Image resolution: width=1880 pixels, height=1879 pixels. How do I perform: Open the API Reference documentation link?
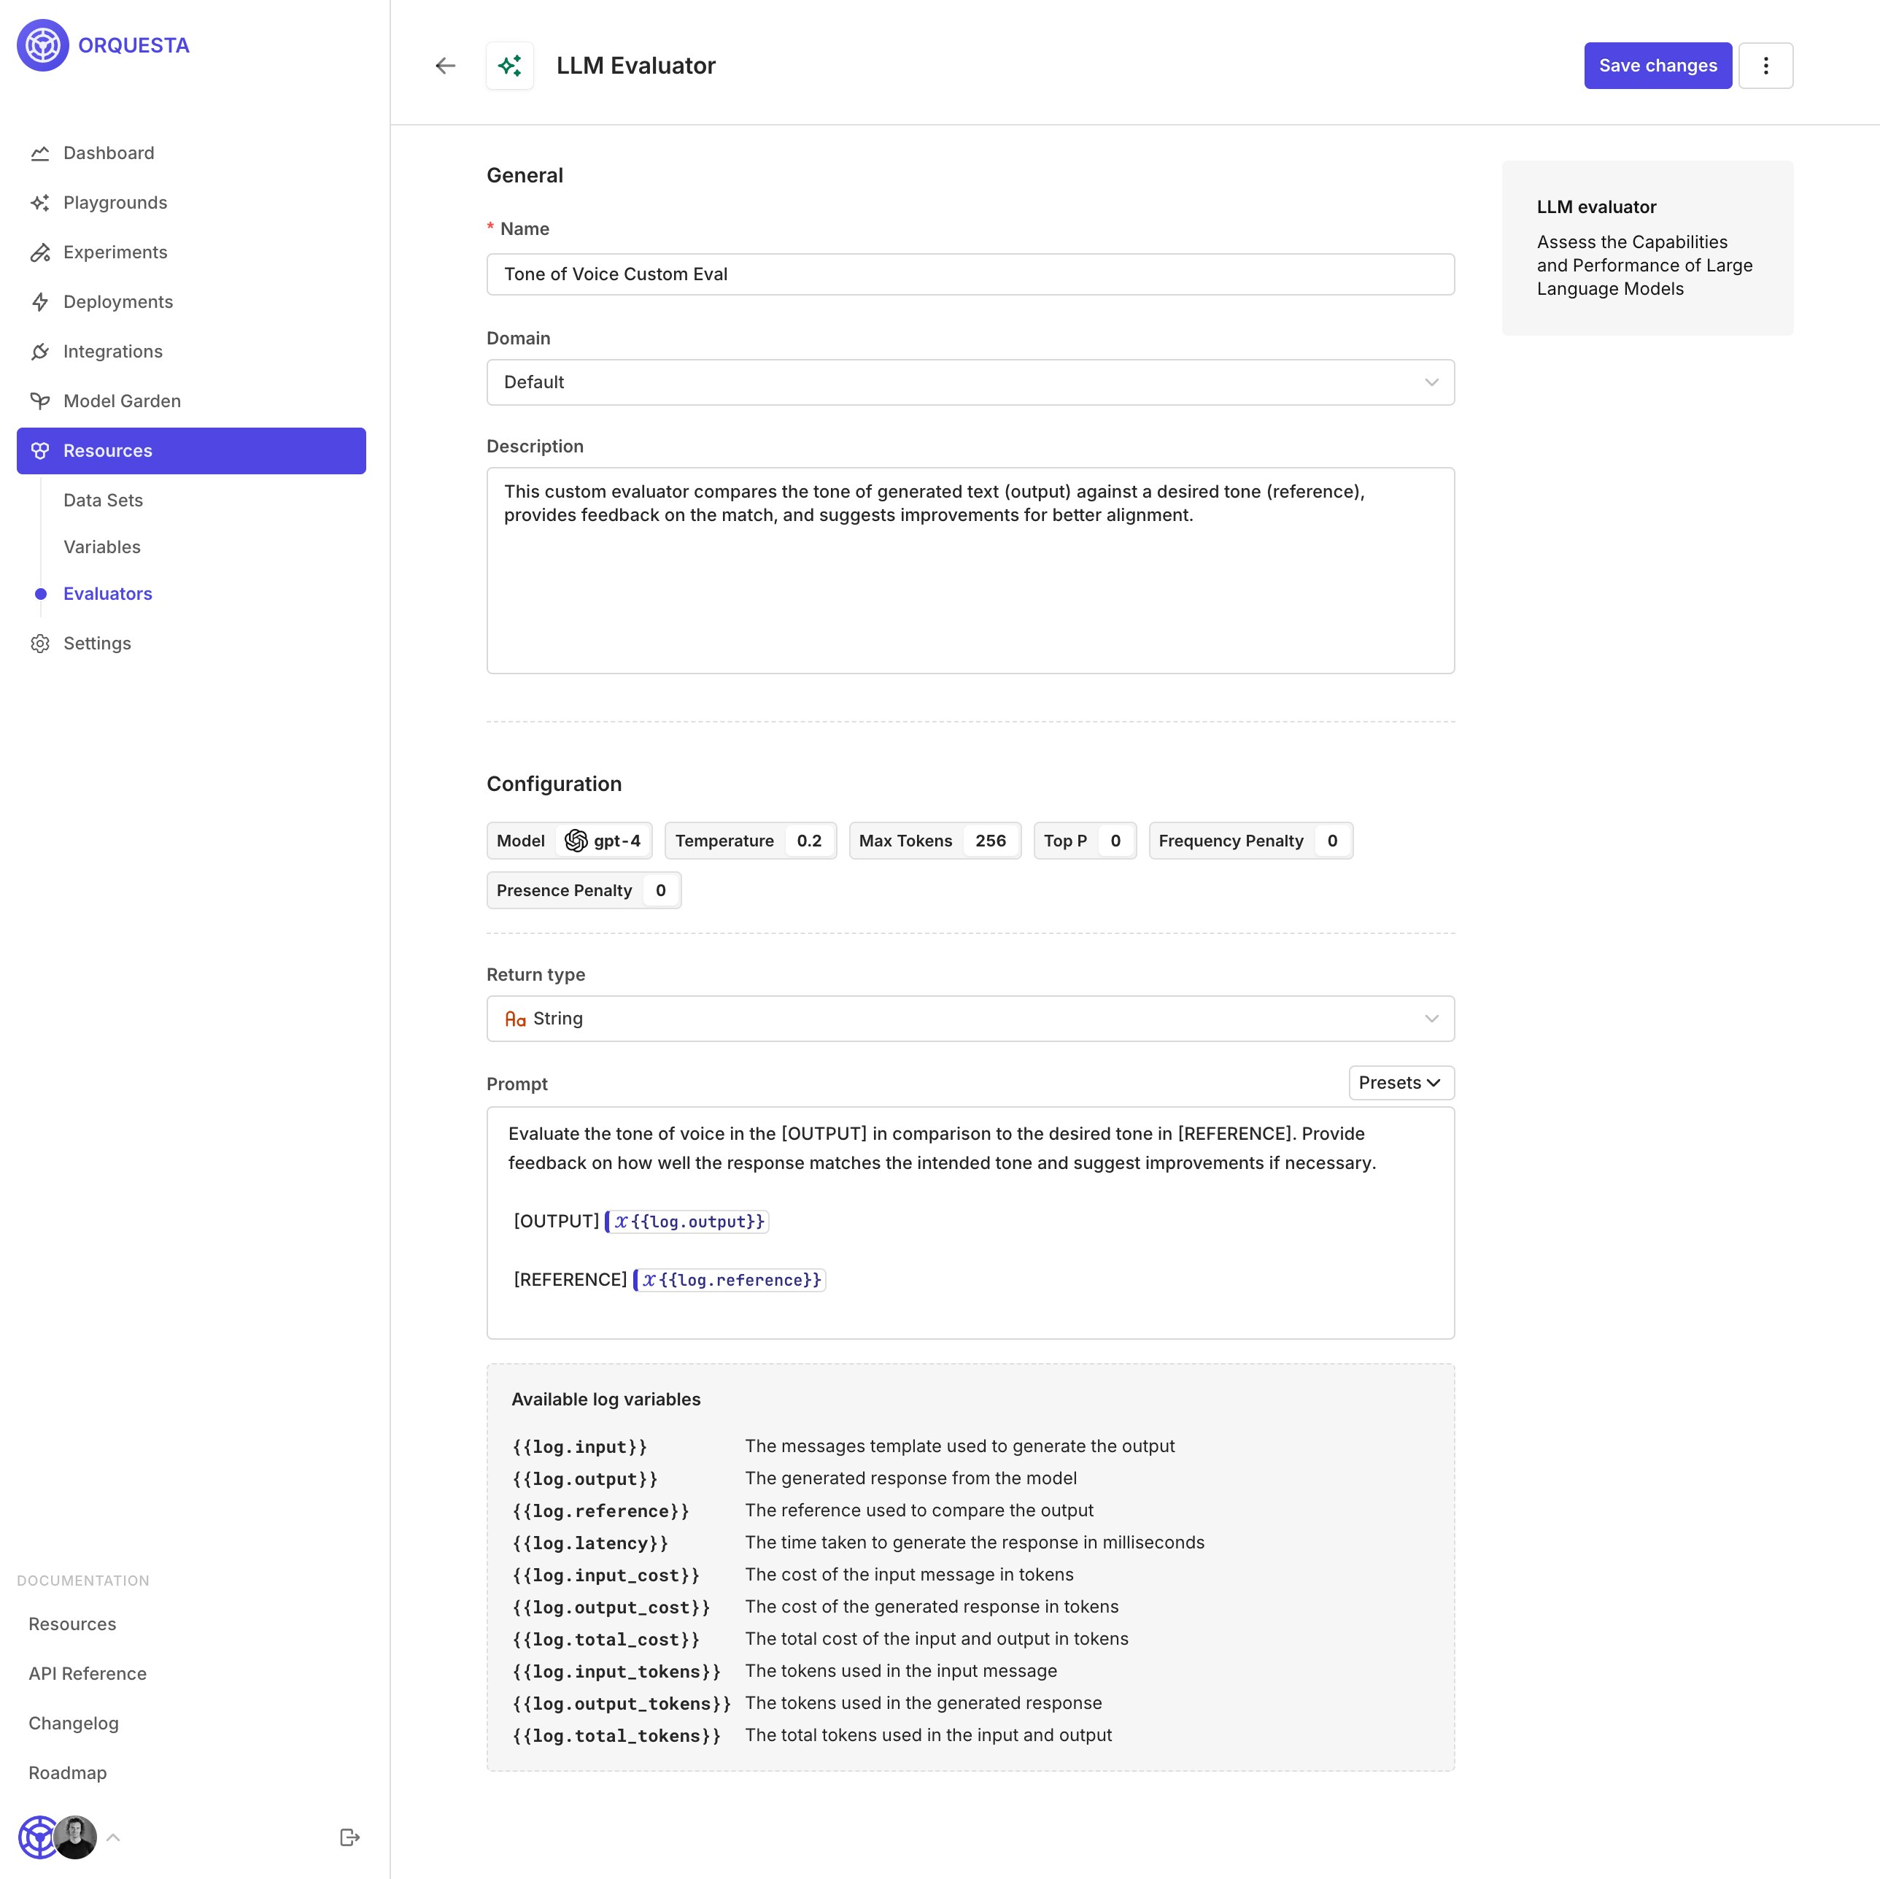point(88,1674)
